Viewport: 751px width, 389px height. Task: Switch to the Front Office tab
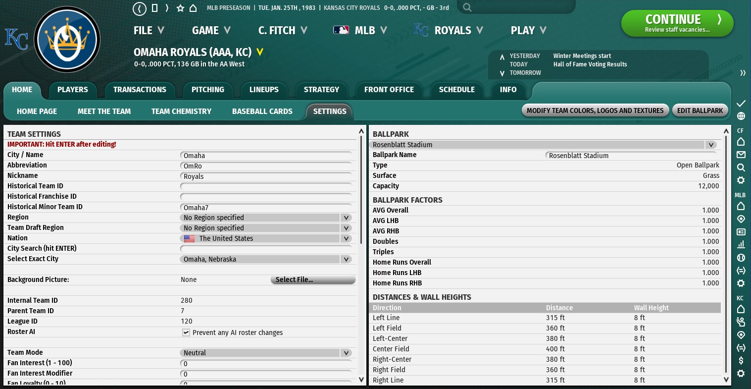coord(389,90)
